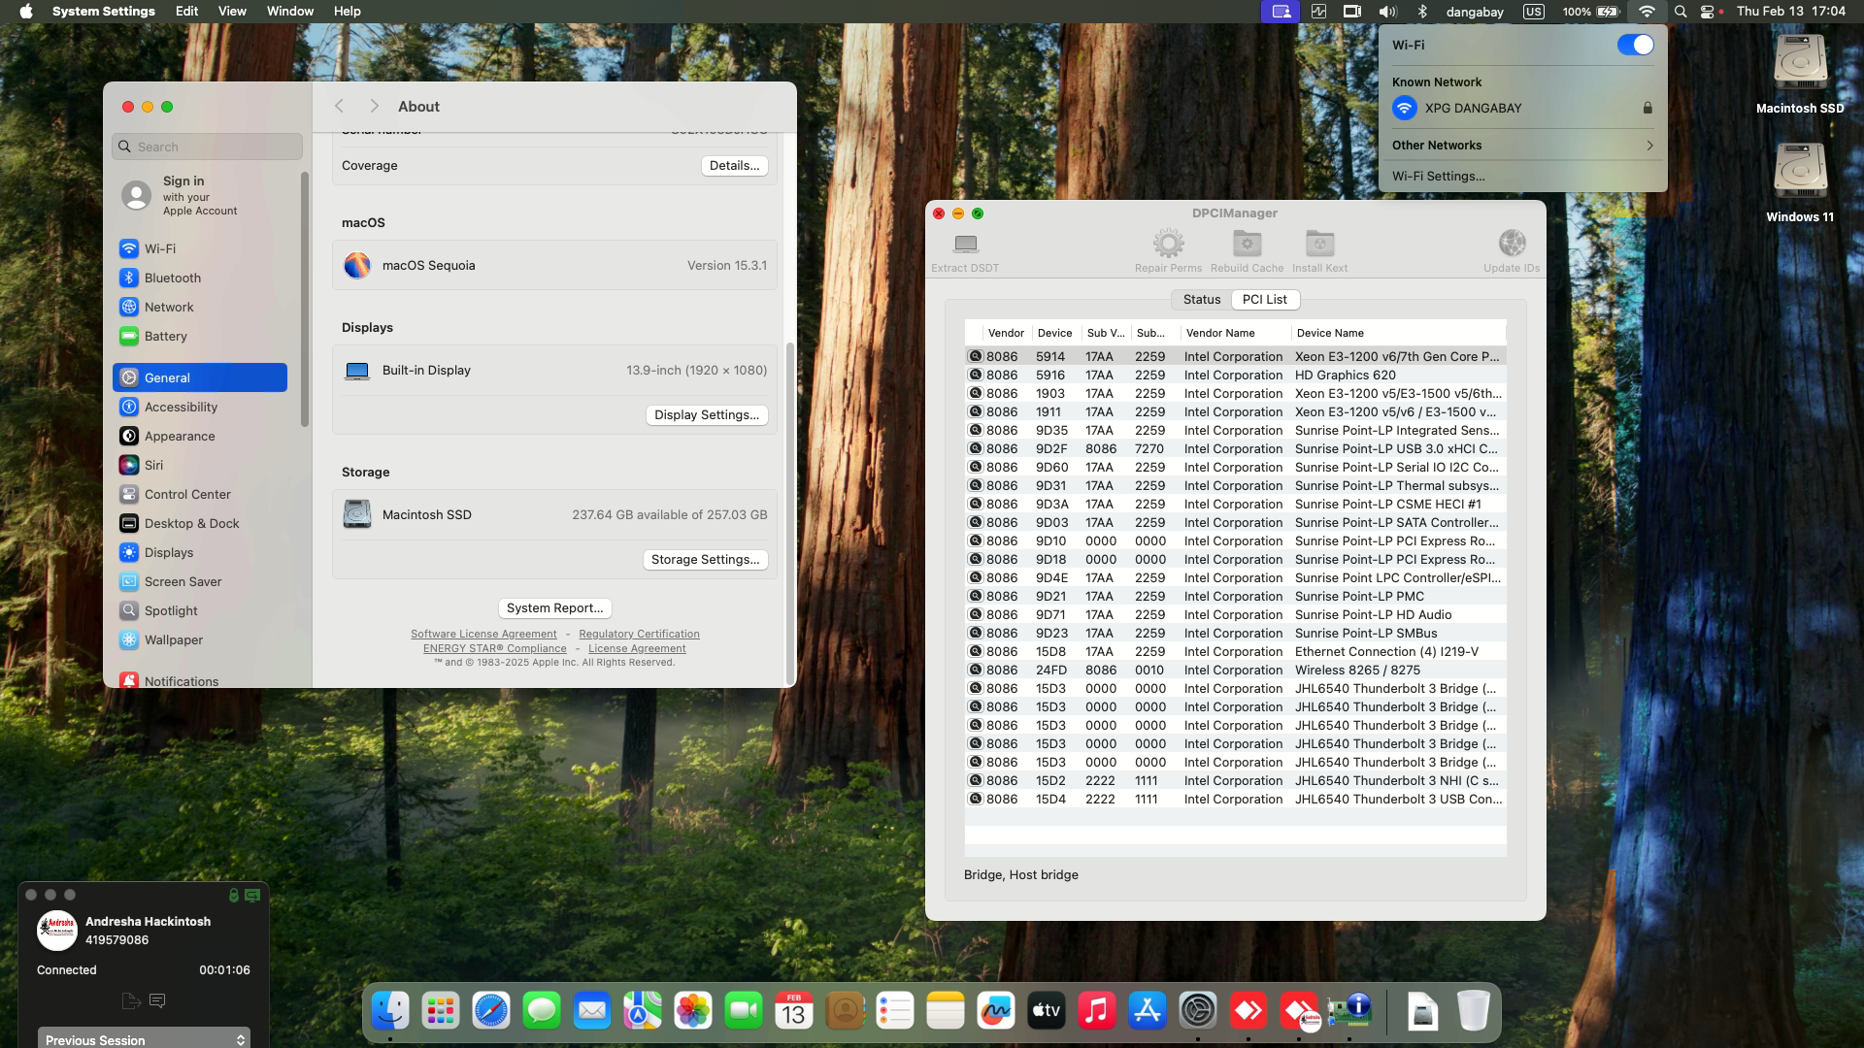
Task: Open Desktop & Dock settings
Action: coord(200,524)
